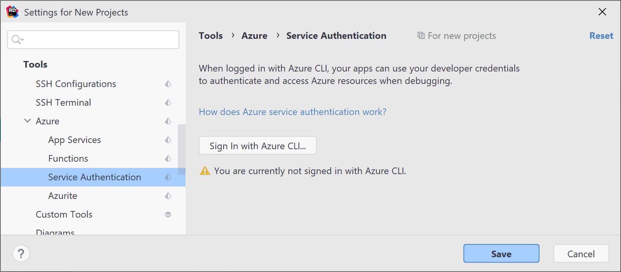Collapse the Azure tree node
The image size is (621, 272).
pyautogui.click(x=27, y=121)
